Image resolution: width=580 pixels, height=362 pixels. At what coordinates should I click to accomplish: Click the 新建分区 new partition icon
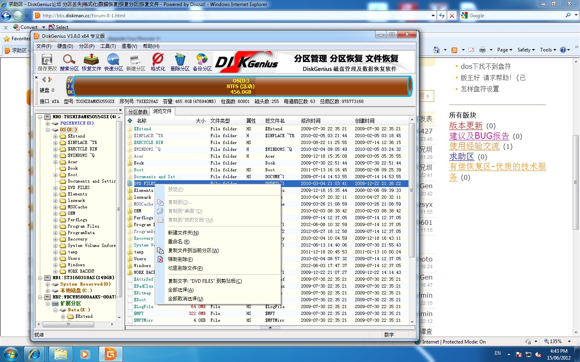(136, 62)
